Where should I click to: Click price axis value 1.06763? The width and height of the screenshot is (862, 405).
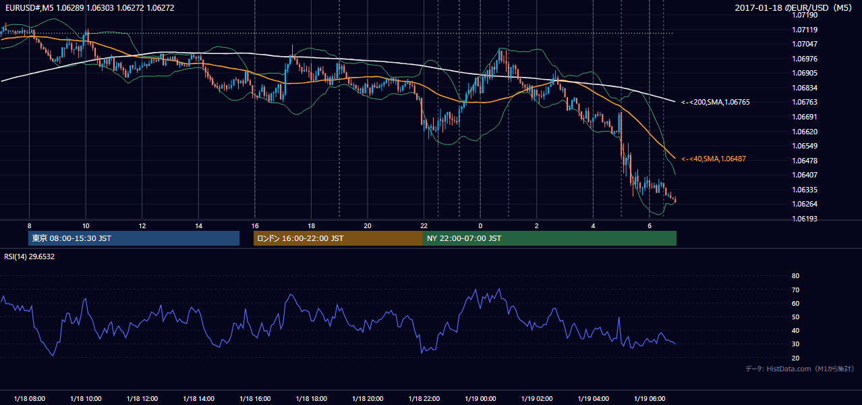click(x=805, y=103)
